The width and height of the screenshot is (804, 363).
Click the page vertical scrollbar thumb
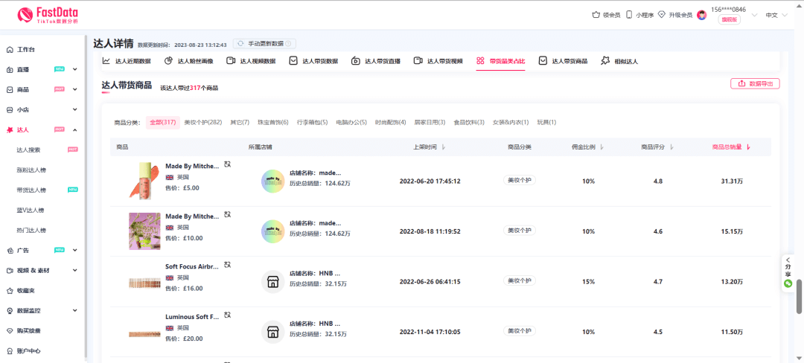(x=799, y=297)
